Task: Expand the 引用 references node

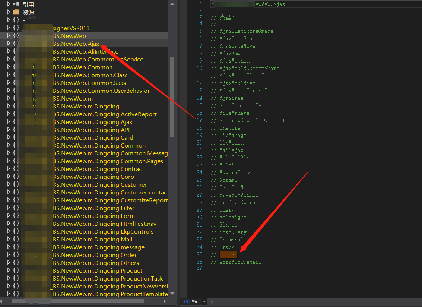Action: (x=9, y=4)
